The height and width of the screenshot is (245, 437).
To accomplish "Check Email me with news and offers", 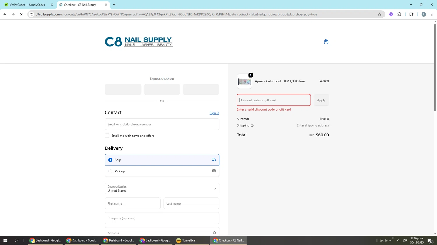I will point(107,136).
